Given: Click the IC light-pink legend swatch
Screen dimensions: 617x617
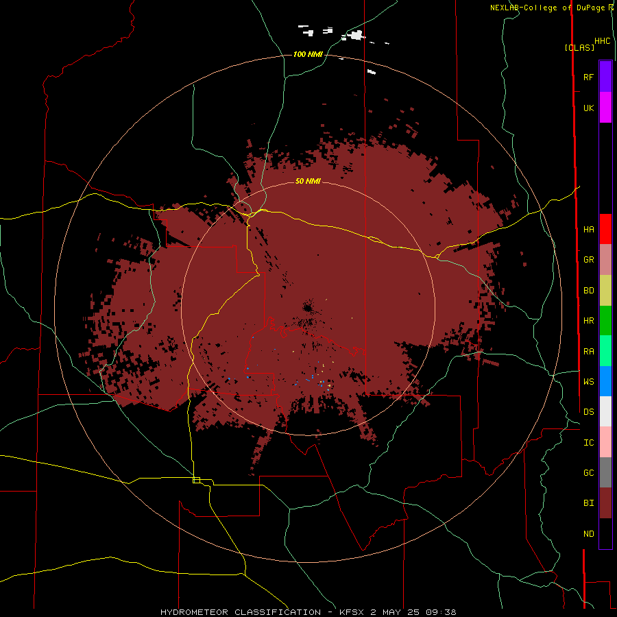Looking at the screenshot, I should click(605, 442).
